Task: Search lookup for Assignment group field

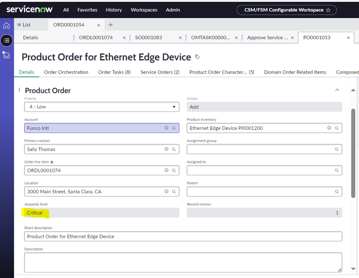Action: click(337, 149)
